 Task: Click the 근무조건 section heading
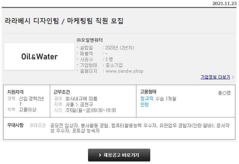(62, 92)
